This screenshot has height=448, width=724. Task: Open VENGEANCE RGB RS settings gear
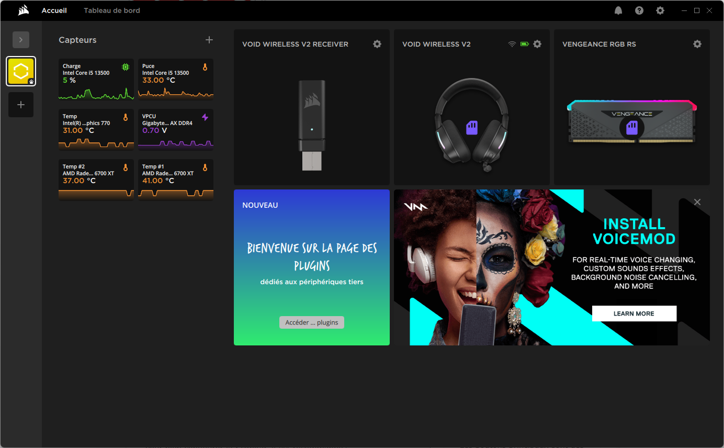coord(697,44)
